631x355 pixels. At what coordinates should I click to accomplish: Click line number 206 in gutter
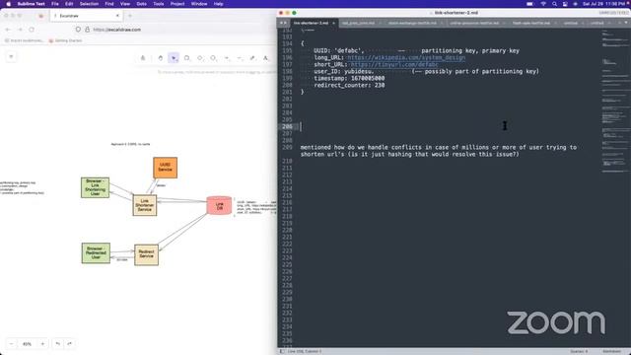[x=287, y=126]
